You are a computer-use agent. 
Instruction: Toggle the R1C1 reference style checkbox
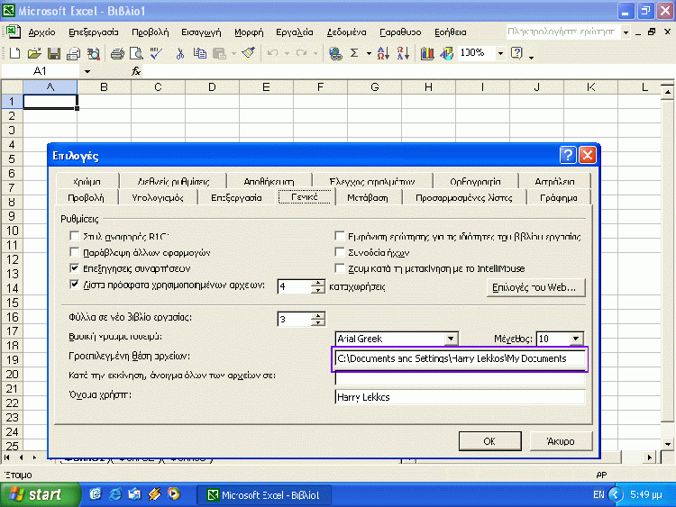click(74, 236)
